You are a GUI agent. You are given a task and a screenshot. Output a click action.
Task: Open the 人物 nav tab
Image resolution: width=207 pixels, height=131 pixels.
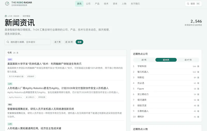[x=124, y=4]
